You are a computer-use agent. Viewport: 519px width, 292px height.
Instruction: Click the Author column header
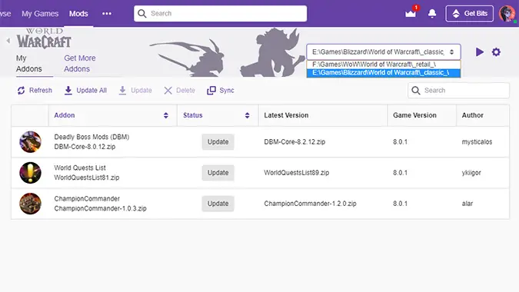point(473,115)
